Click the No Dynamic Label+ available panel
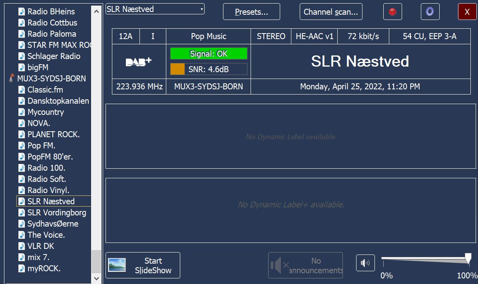Viewport: 478px width, 284px height. (x=291, y=210)
